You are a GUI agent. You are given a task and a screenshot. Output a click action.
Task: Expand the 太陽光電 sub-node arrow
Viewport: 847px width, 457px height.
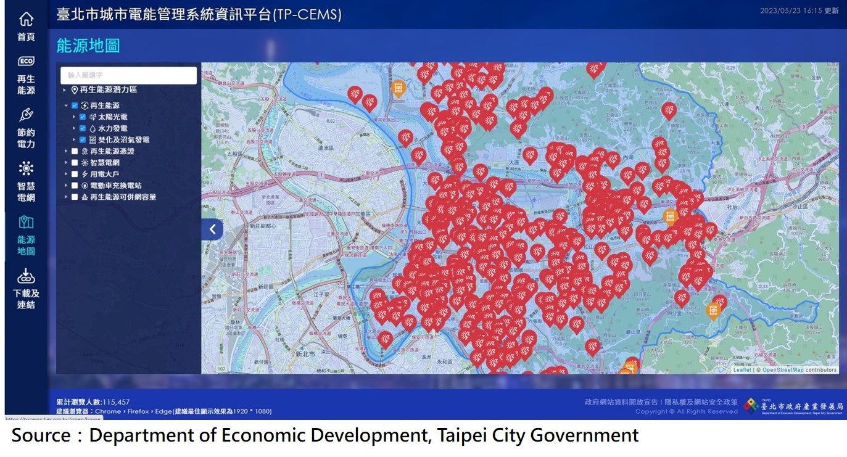pos(74,117)
